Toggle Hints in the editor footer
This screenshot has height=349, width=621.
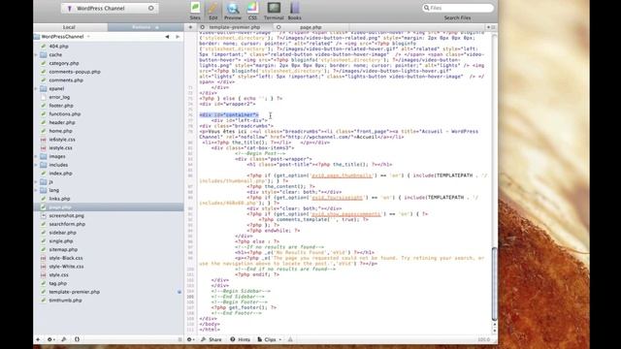point(241,339)
